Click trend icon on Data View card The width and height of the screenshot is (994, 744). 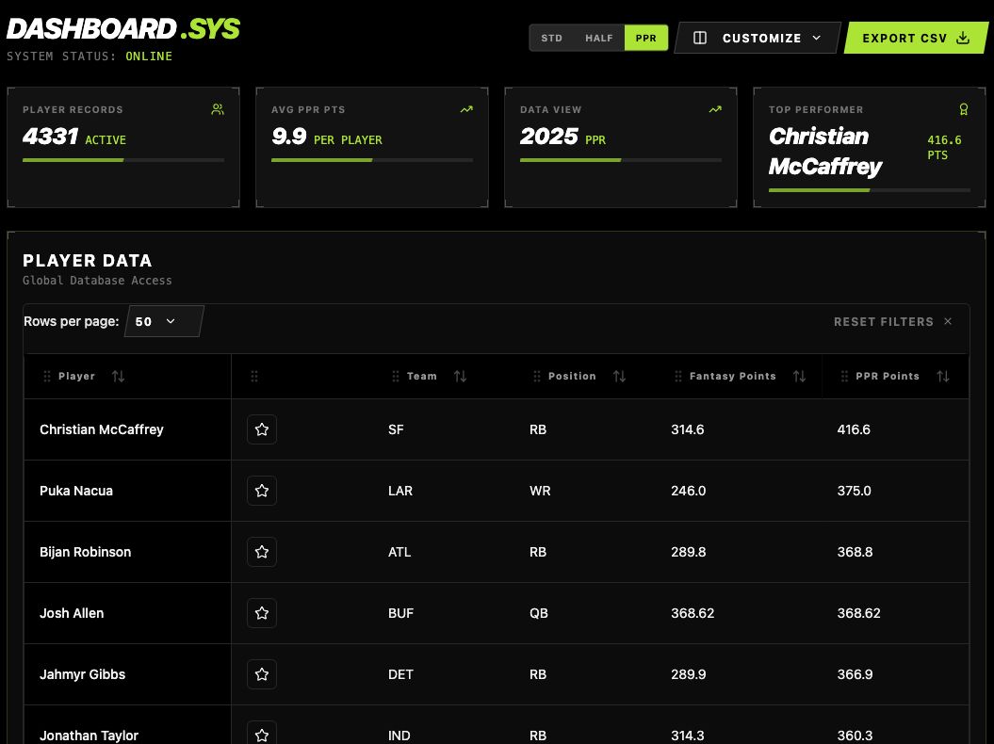click(715, 109)
